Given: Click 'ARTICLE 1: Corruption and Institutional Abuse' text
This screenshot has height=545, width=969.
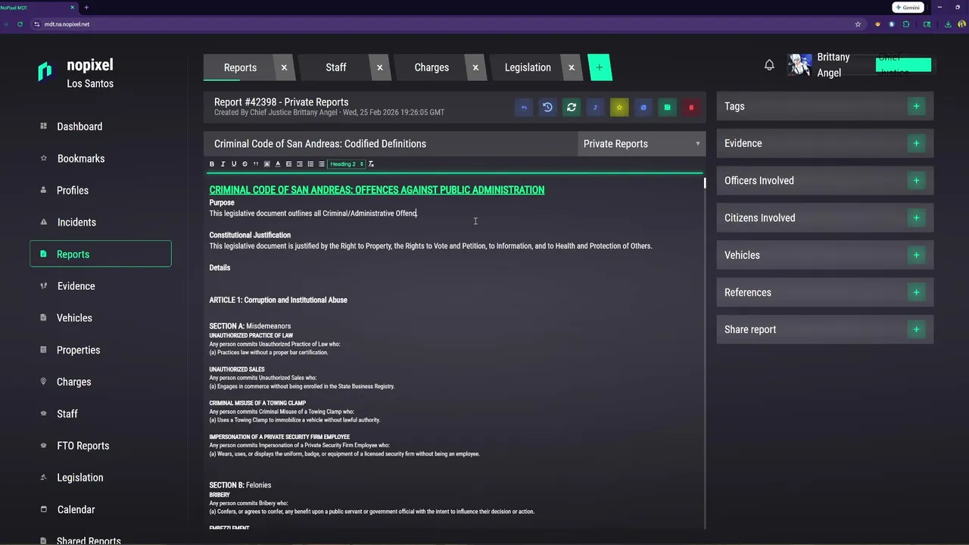Looking at the screenshot, I should [x=279, y=300].
